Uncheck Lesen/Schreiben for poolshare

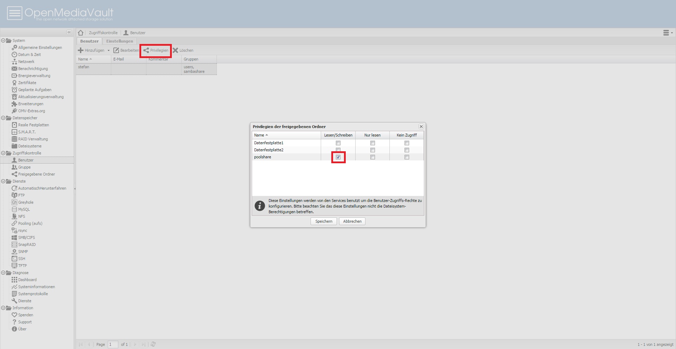338,157
